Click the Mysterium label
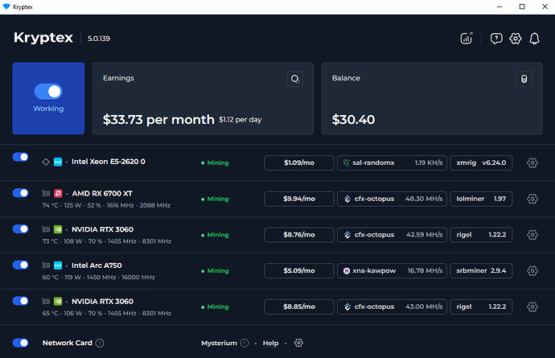This screenshot has height=358, width=555. point(219,343)
